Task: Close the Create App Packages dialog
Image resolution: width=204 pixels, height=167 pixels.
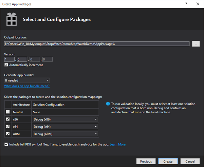Action: pos(198,3)
